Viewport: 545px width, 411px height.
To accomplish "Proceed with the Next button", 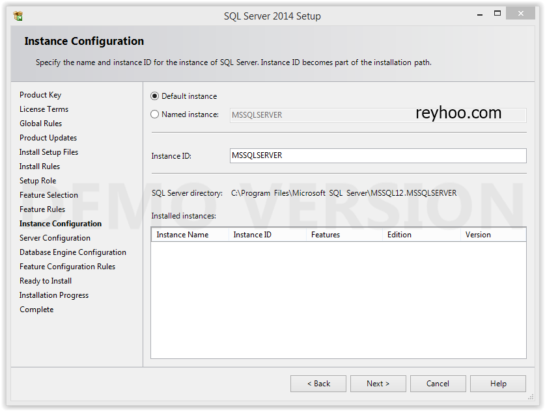I will [378, 384].
